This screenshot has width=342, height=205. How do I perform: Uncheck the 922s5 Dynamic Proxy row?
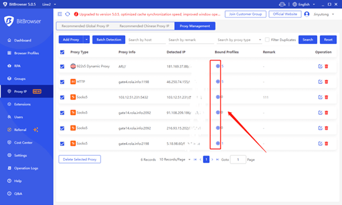62,67
